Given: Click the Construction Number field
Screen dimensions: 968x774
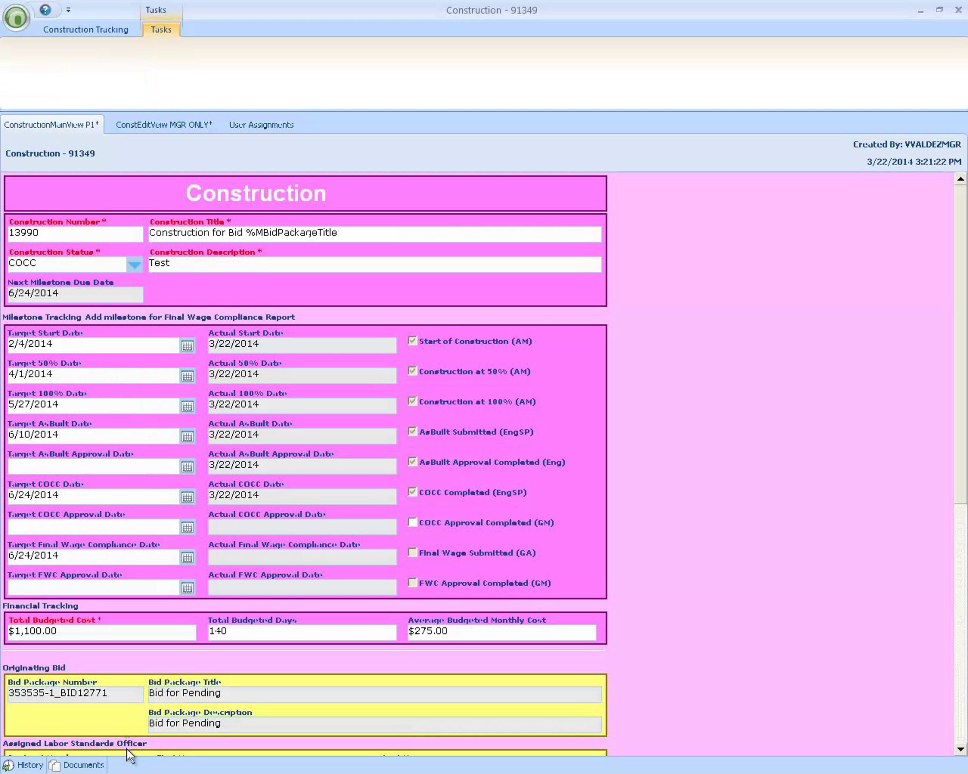Looking at the screenshot, I should [x=75, y=234].
